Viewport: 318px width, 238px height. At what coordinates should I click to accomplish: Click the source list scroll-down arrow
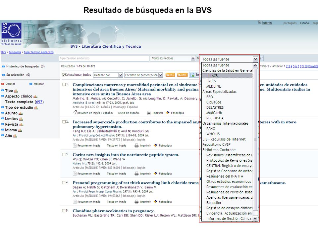click(x=255, y=218)
